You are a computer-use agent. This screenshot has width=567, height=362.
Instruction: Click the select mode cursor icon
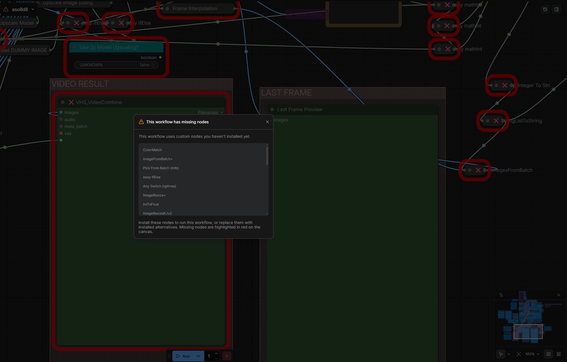coord(501,354)
